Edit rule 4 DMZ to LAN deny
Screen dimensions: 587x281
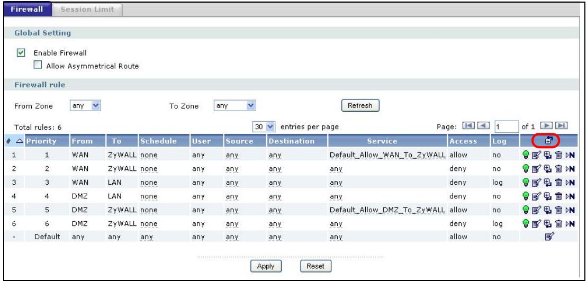(537, 196)
